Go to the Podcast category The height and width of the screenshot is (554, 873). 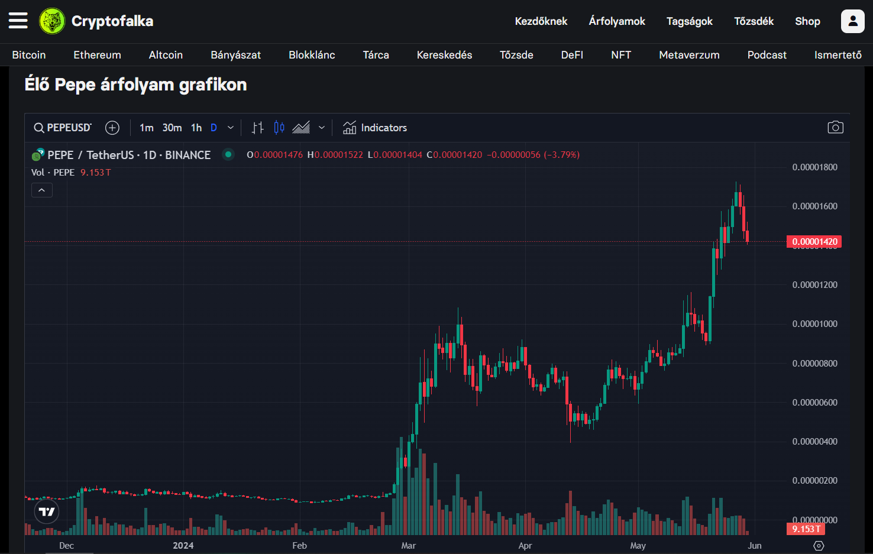767,55
